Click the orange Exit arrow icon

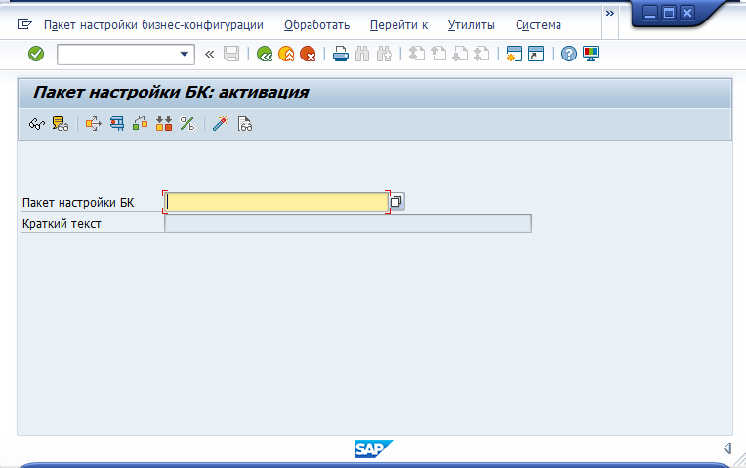point(286,55)
